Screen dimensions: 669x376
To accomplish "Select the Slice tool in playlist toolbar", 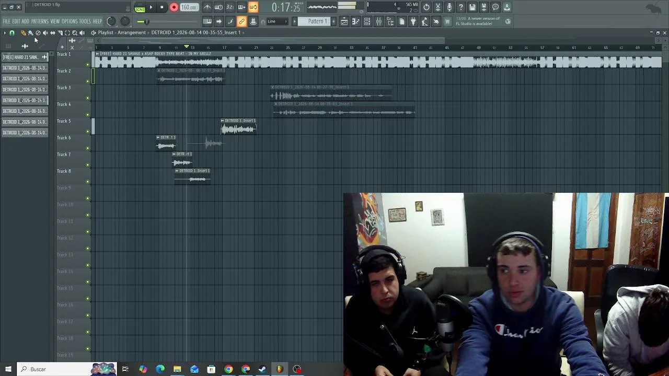I will pos(60,33).
